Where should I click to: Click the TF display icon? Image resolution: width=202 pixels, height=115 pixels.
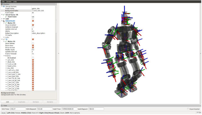4,39
